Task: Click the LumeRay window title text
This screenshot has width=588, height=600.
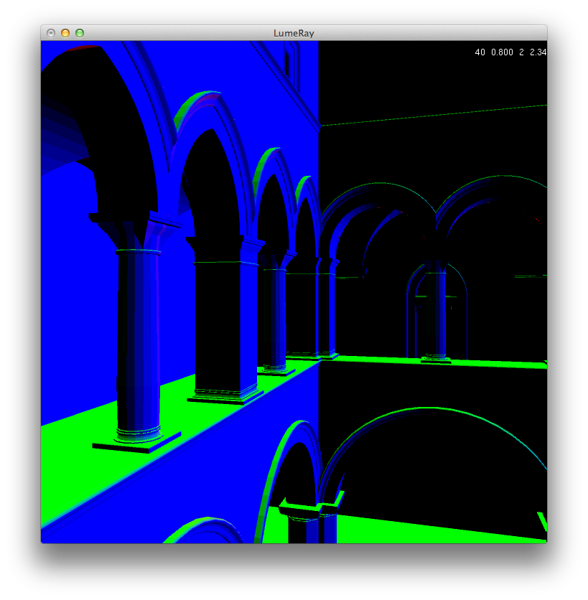Action: [x=294, y=33]
